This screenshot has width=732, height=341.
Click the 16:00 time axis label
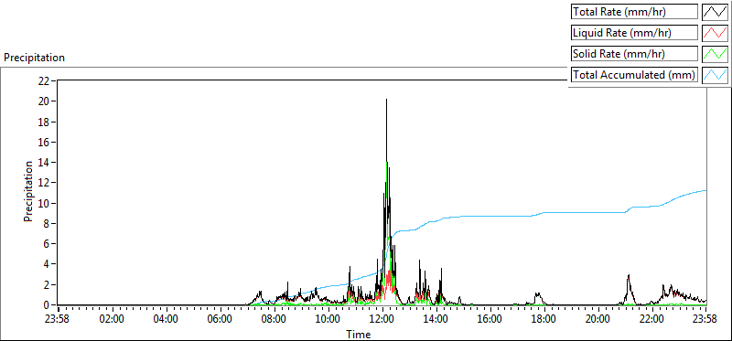490,320
